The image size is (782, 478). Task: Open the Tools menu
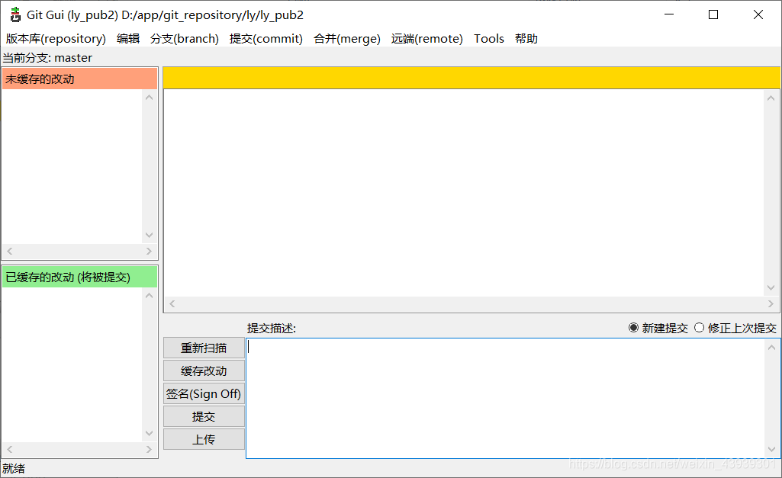tap(489, 38)
